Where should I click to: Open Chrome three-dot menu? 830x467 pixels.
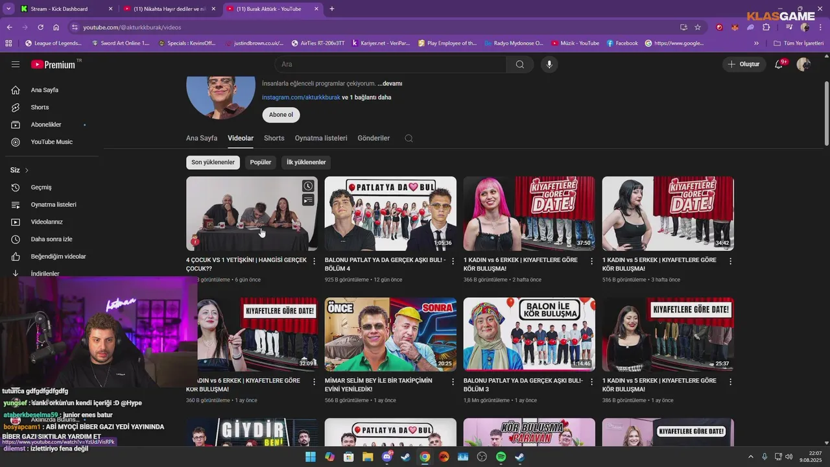click(x=820, y=27)
